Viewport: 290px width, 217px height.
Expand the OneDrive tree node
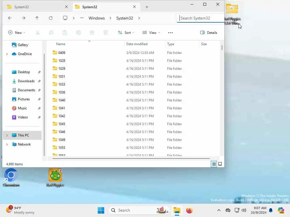7,54
